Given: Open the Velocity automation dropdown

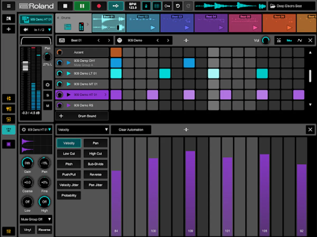Looking at the screenshot, I should coord(83,130).
